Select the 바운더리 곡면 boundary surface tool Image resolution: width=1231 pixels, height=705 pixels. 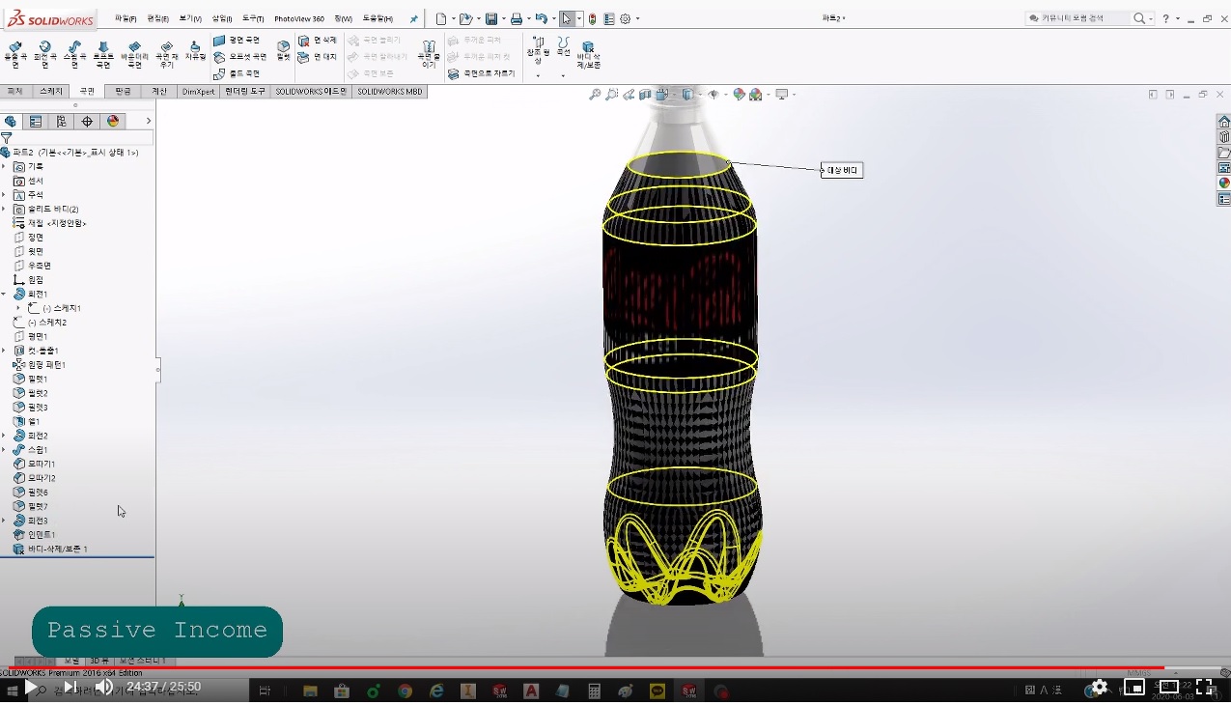[134, 54]
